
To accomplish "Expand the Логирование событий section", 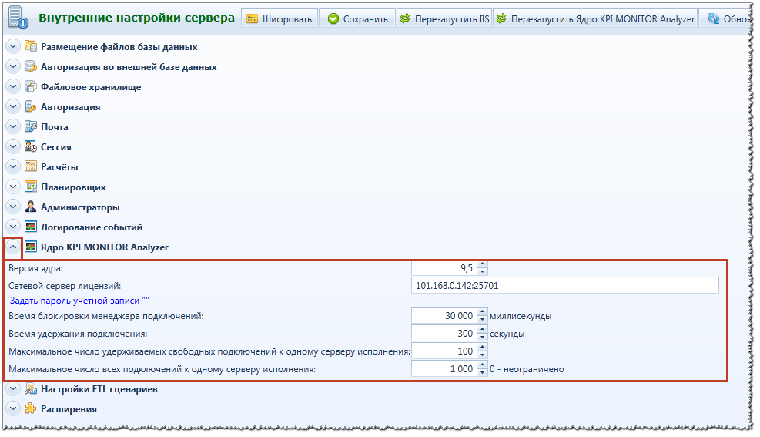I will [13, 227].
